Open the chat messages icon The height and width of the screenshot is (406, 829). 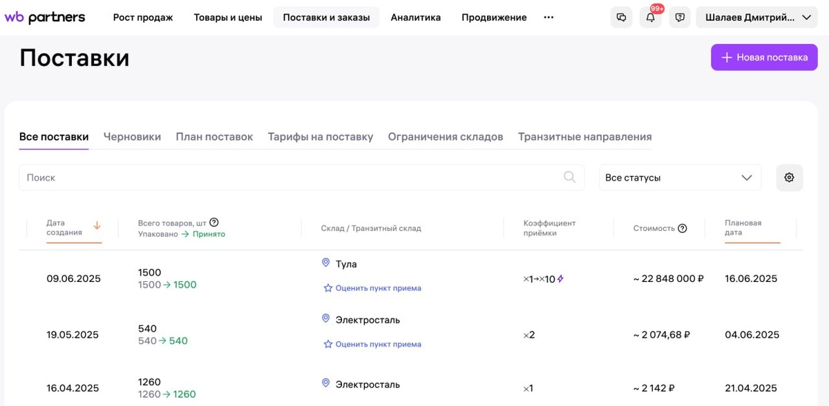(621, 18)
